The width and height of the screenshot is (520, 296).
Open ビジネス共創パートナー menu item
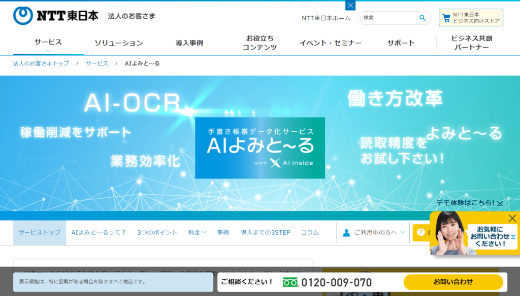tap(472, 43)
